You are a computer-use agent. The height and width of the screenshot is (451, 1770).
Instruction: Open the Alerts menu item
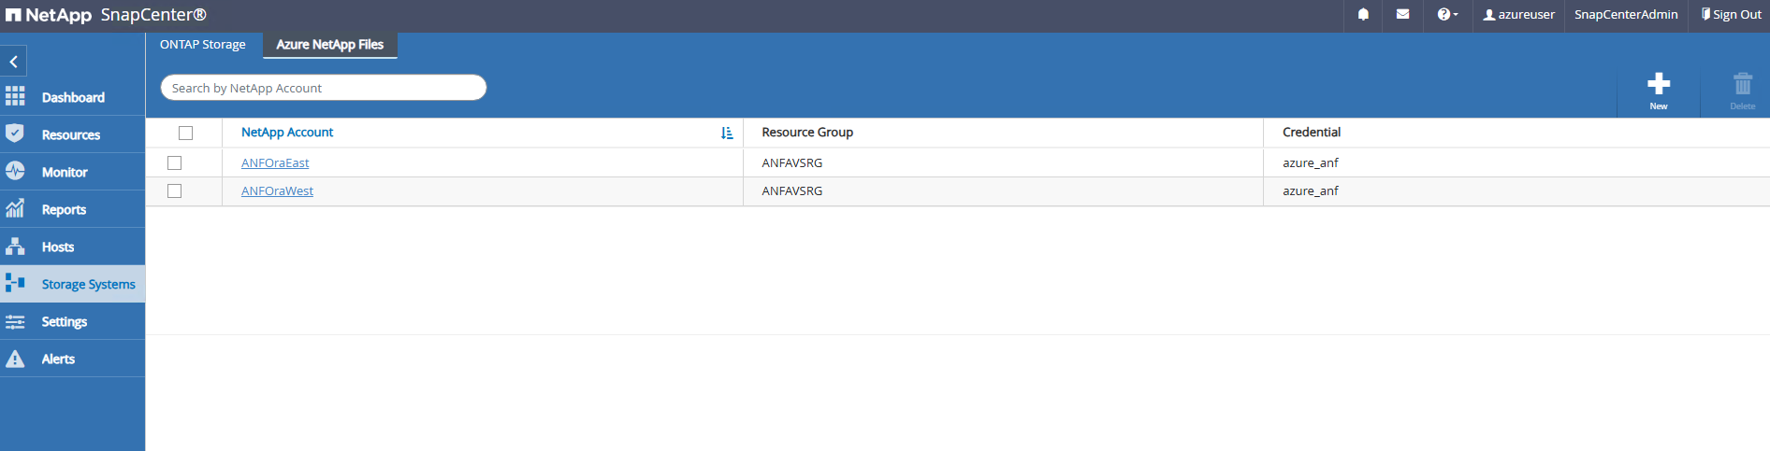coord(58,359)
